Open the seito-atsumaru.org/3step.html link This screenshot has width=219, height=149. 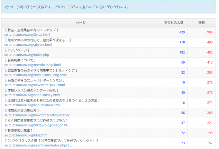(x=27, y=35)
